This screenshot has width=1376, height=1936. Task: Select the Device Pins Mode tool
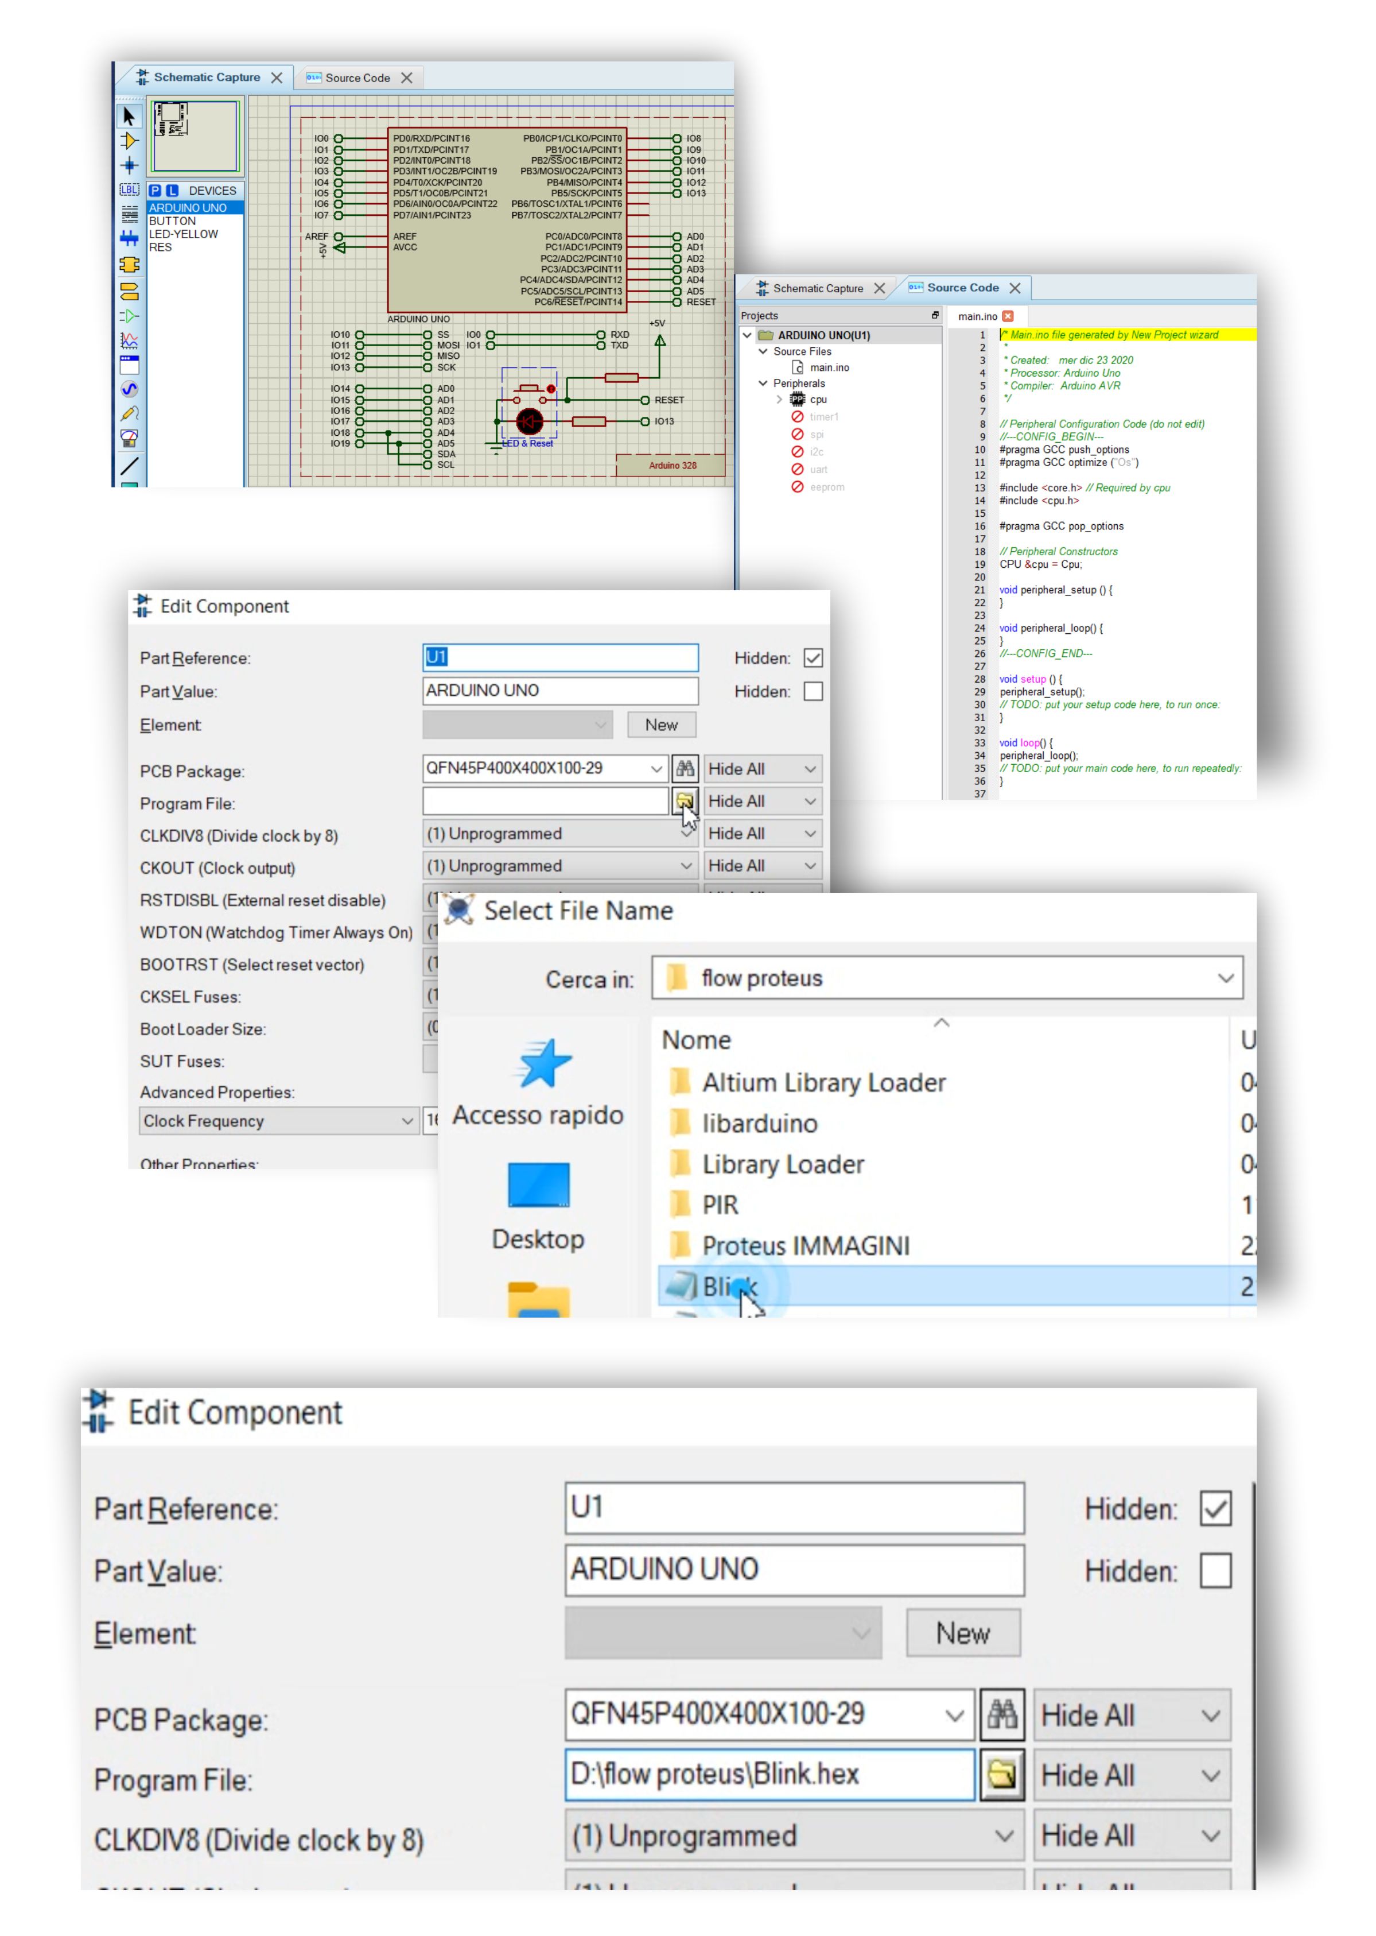[x=129, y=316]
